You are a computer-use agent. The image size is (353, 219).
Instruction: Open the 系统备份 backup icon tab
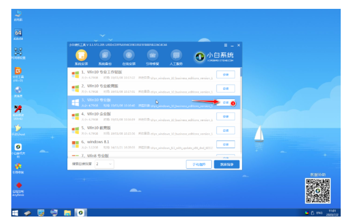(x=105, y=58)
